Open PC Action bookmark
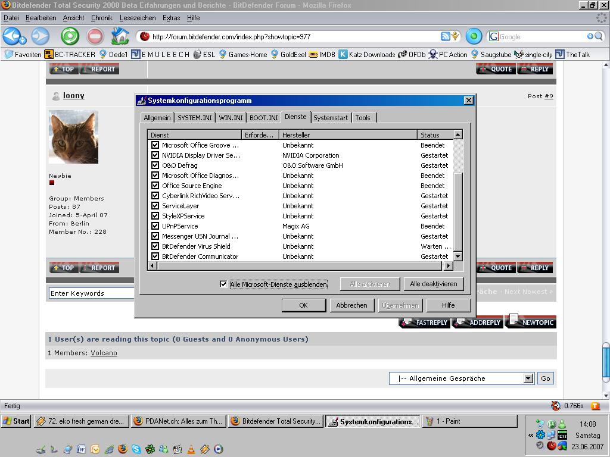The width and height of the screenshot is (610, 457). tap(448, 54)
